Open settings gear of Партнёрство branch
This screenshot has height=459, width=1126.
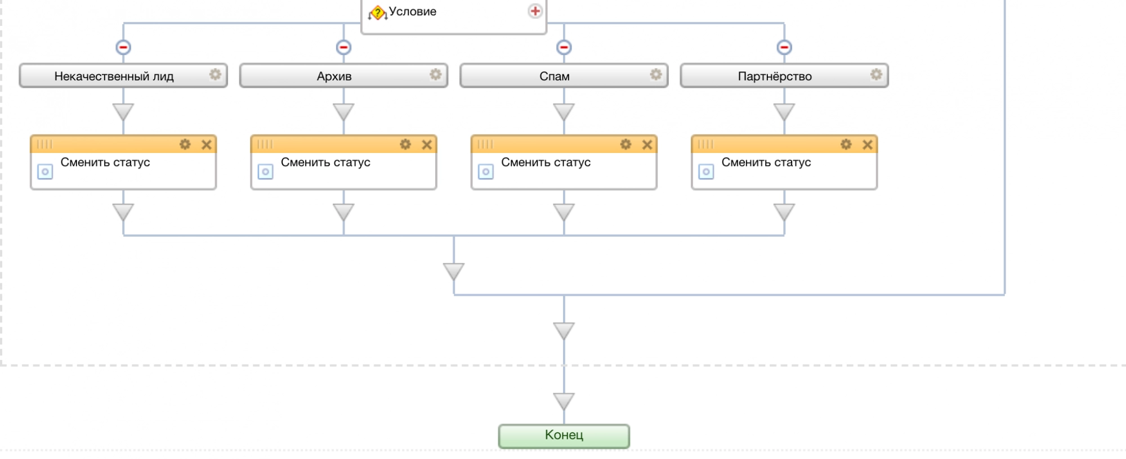coord(876,75)
